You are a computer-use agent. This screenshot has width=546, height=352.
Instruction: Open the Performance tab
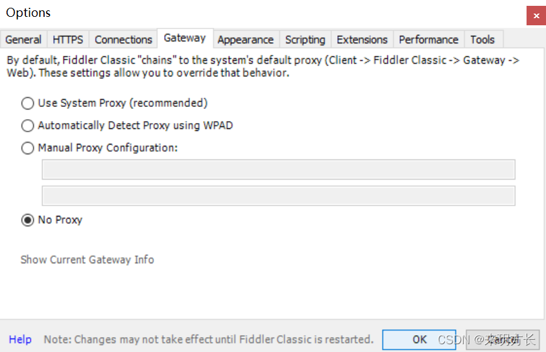click(429, 40)
